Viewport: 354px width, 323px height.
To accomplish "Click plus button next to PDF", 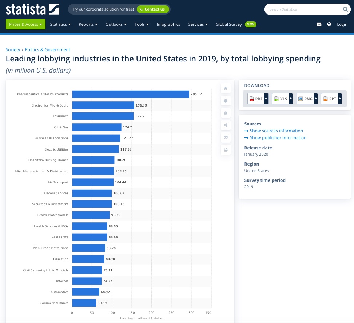I will [x=266, y=99].
